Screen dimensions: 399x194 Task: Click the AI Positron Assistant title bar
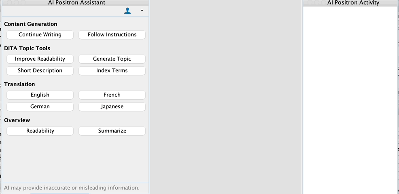tap(76, 3)
